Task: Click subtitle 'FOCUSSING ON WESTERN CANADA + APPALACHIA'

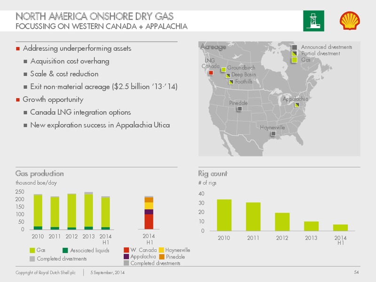Action: [x=102, y=26]
